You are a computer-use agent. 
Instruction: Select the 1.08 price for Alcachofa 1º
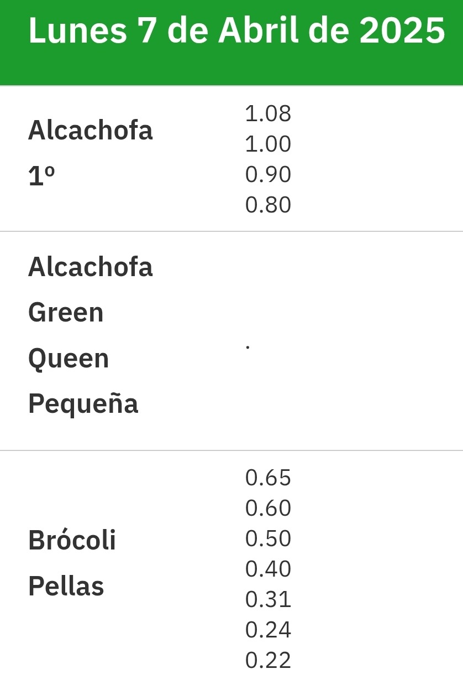click(268, 113)
